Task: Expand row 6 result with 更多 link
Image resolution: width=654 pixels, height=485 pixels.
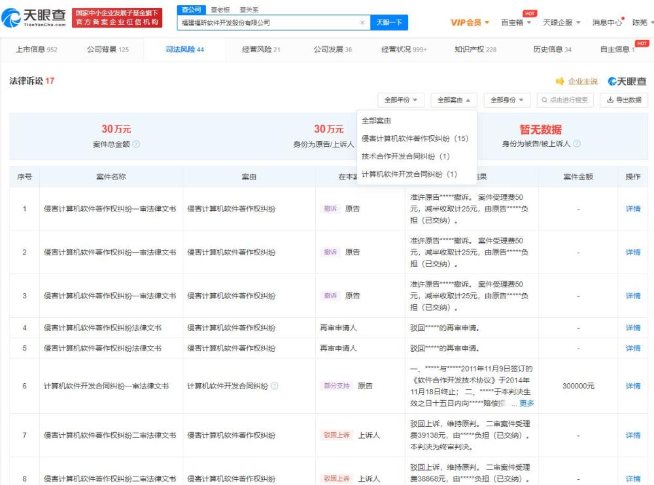Action: 526,403
